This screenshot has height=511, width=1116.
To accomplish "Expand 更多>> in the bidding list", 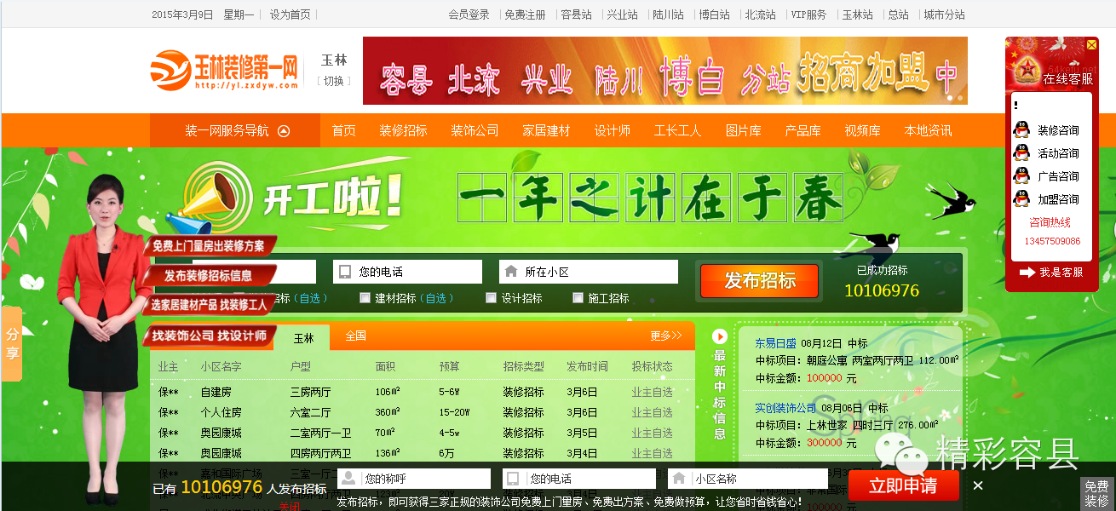I will [666, 336].
